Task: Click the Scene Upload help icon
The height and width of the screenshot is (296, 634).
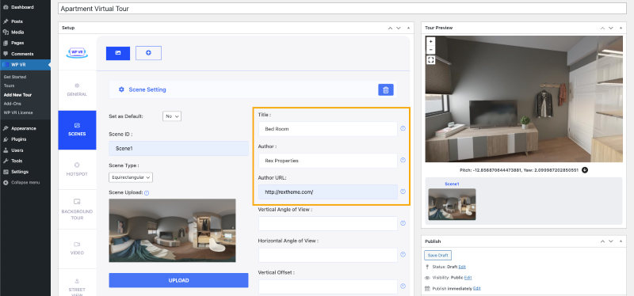Action: pyautogui.click(x=147, y=193)
